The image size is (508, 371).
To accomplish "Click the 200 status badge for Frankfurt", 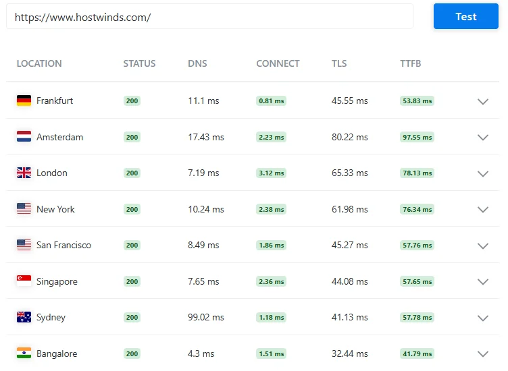I will 132,101.
